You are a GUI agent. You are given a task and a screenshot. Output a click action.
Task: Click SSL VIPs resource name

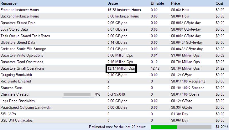coord(8,114)
